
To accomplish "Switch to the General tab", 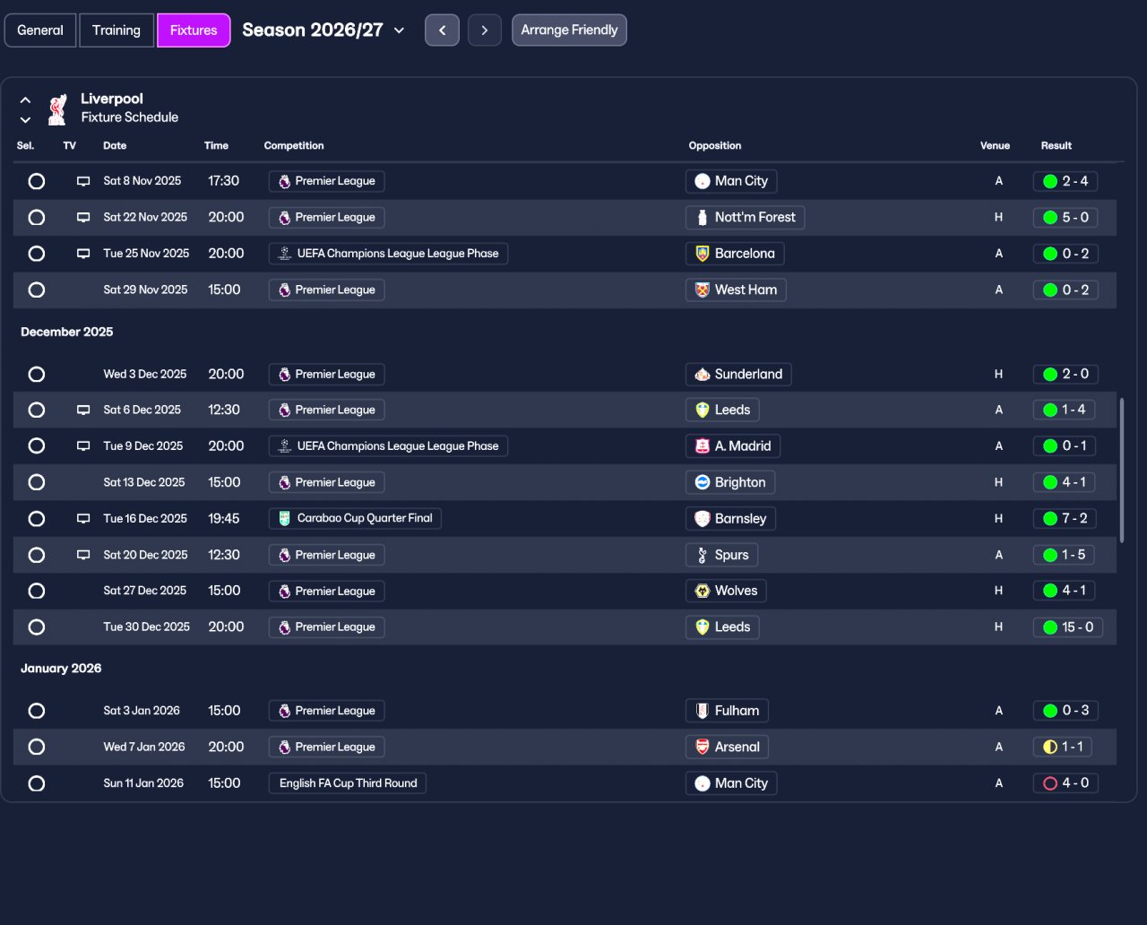I will point(40,30).
